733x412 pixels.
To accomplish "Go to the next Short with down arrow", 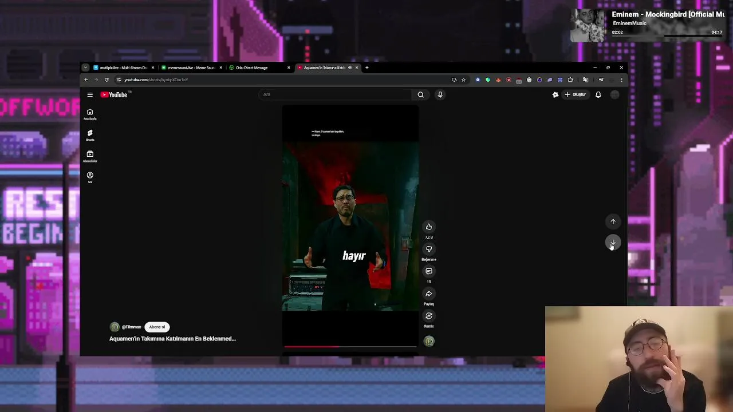I will pos(613,243).
